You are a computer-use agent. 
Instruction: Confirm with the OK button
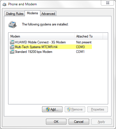point(56,122)
